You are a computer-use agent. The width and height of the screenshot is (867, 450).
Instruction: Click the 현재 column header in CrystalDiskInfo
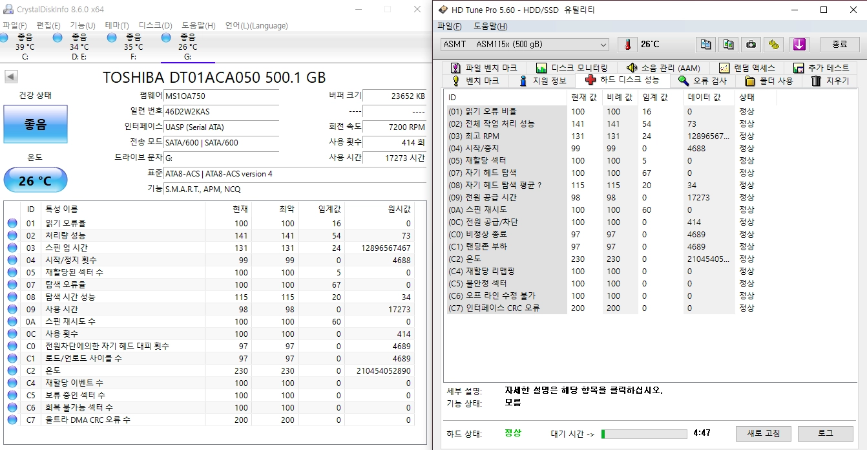click(228, 209)
